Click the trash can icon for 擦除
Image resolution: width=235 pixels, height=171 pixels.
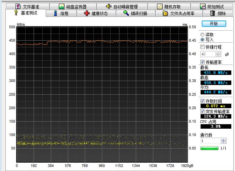tap(212, 13)
